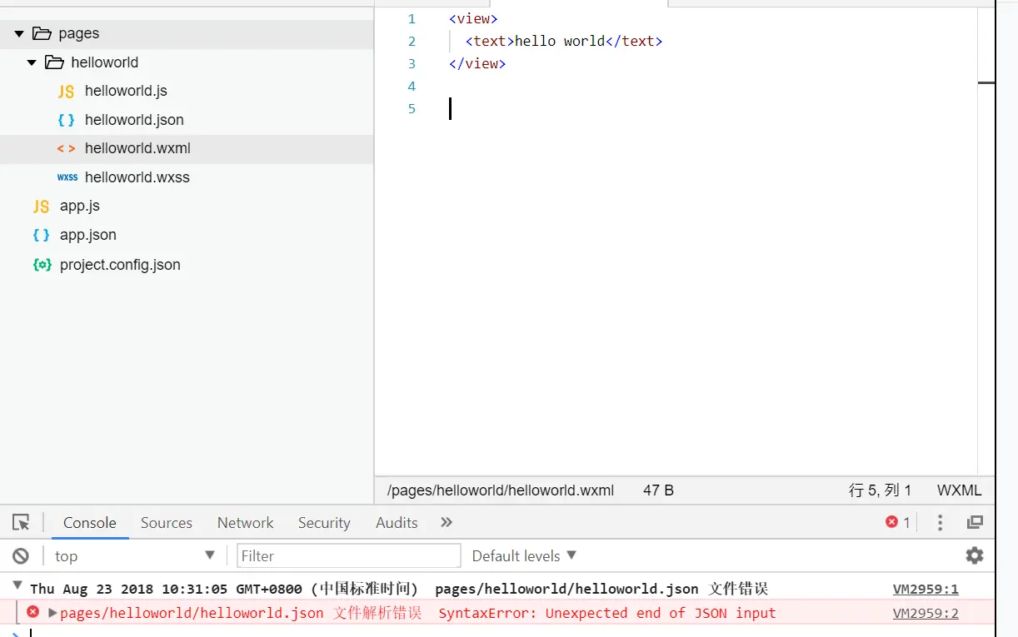Click the editor minimap scroll marker
The image size is (1018, 637).
tap(986, 83)
